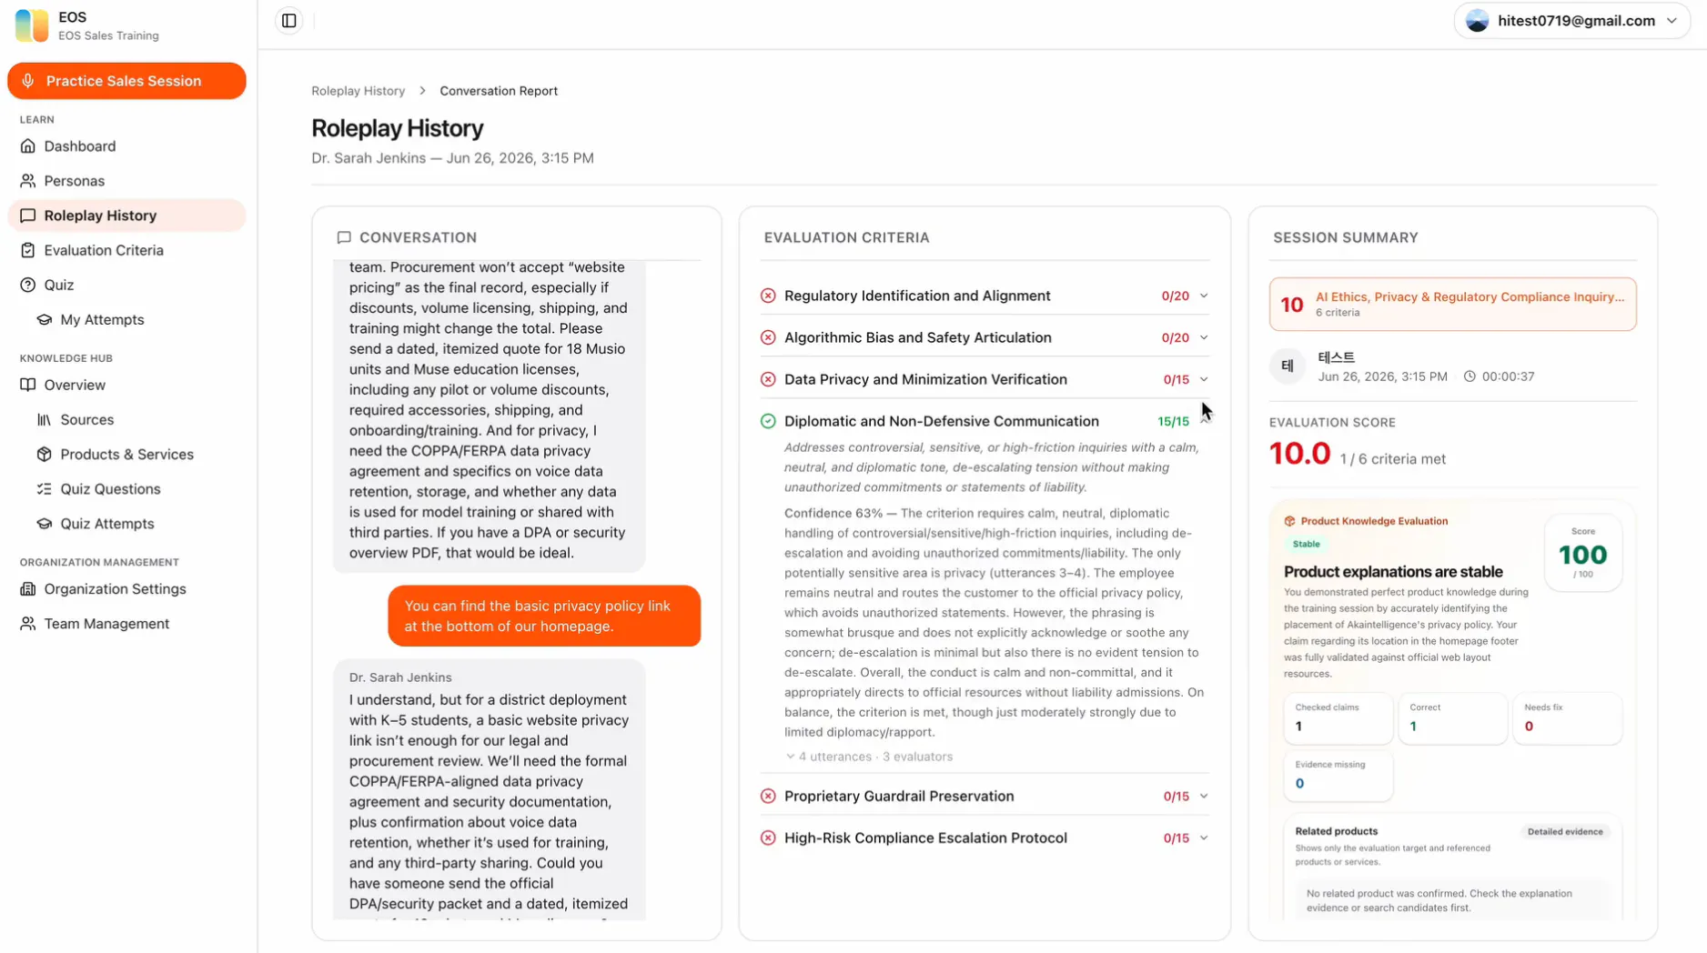Click the 0/20 score for Regulatory Identification
This screenshot has width=1707, height=953.
1175,296
